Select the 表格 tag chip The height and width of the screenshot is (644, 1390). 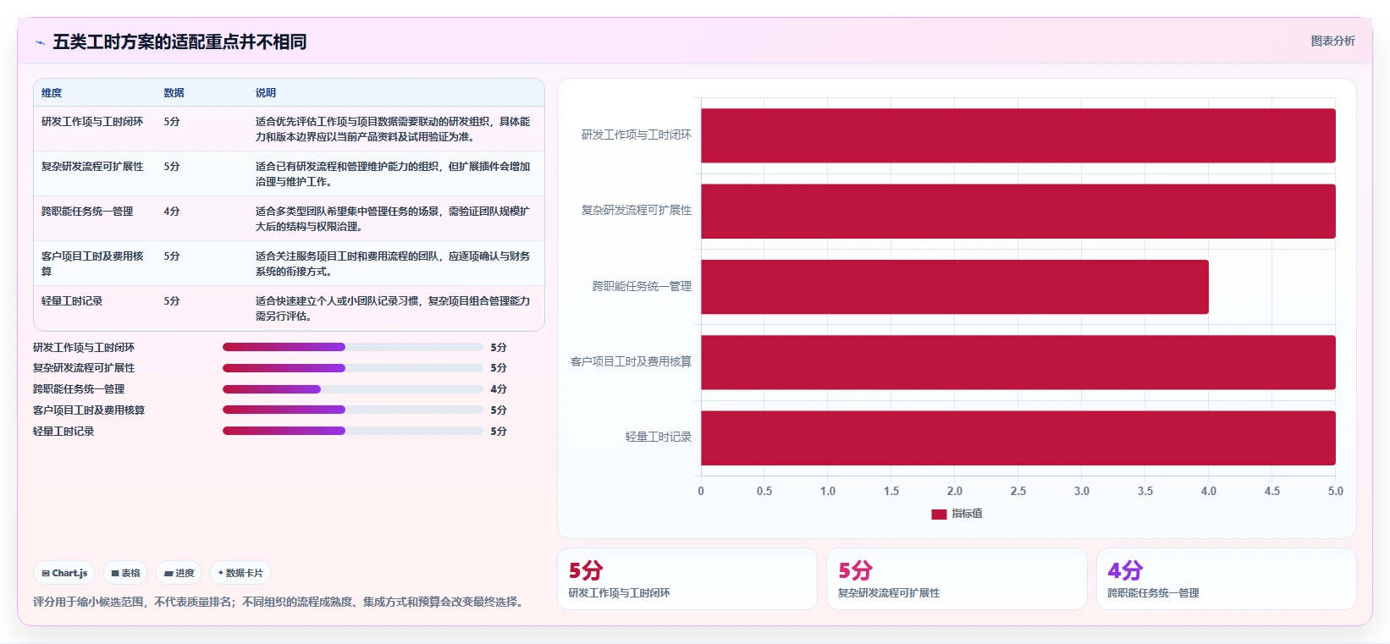coord(125,573)
